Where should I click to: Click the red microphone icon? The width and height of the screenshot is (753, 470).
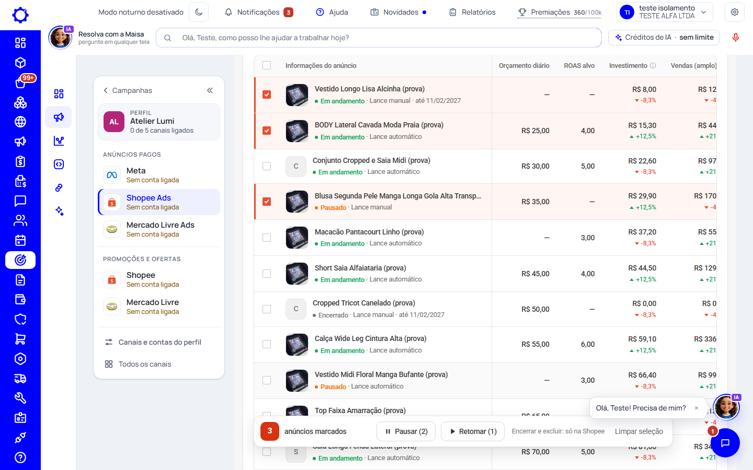click(x=736, y=38)
